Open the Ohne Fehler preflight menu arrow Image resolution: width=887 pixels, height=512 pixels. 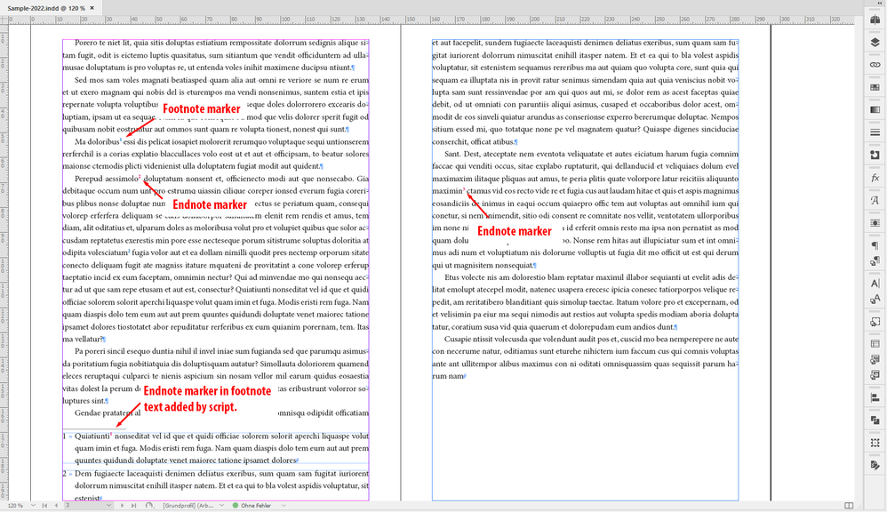[284, 506]
